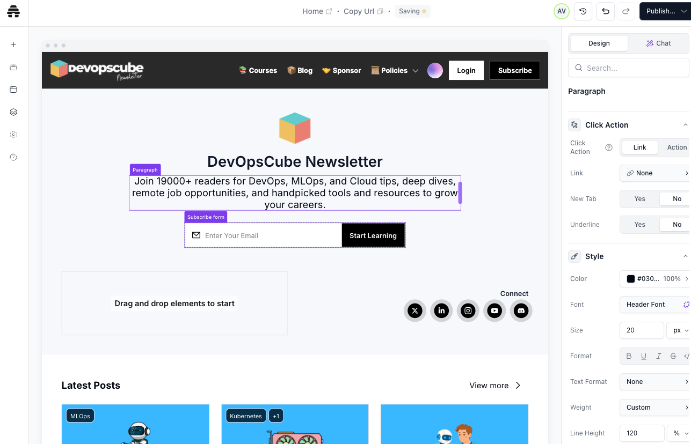Screen dimensions: 691x444
Task: Open the settings gear icon in left sidebar
Action: coord(13,134)
